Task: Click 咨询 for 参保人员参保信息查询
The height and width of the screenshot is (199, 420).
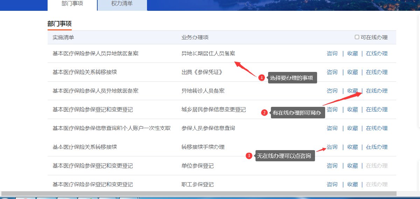Action: click(332, 128)
